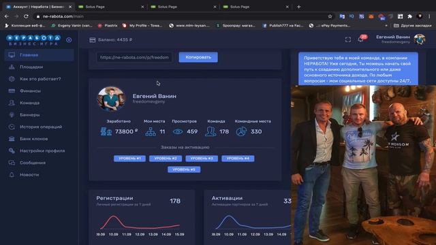The width and height of the screenshot is (436, 245).
Task: Click the УРОВЕНЬ #3 button
Action: [x=202, y=159]
